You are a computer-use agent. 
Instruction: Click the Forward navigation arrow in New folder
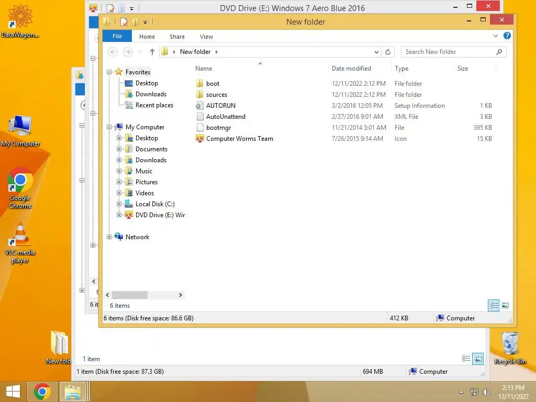click(x=128, y=52)
